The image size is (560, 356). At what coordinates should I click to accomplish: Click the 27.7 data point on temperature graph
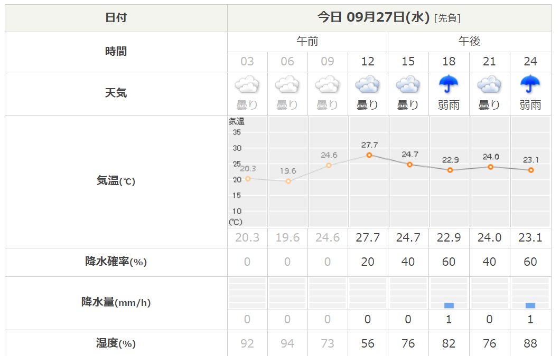point(369,155)
